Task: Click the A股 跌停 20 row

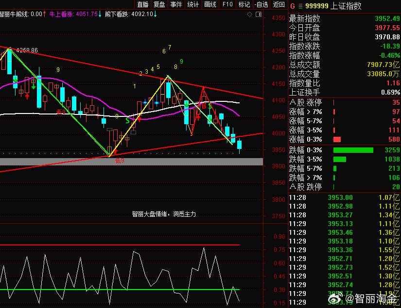Action: click(x=345, y=187)
